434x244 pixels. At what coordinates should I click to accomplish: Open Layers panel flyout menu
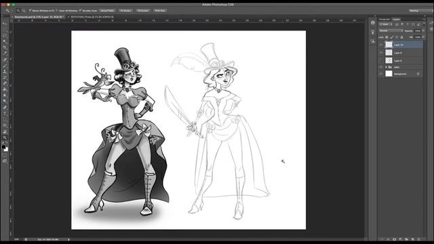pyautogui.click(x=424, y=20)
